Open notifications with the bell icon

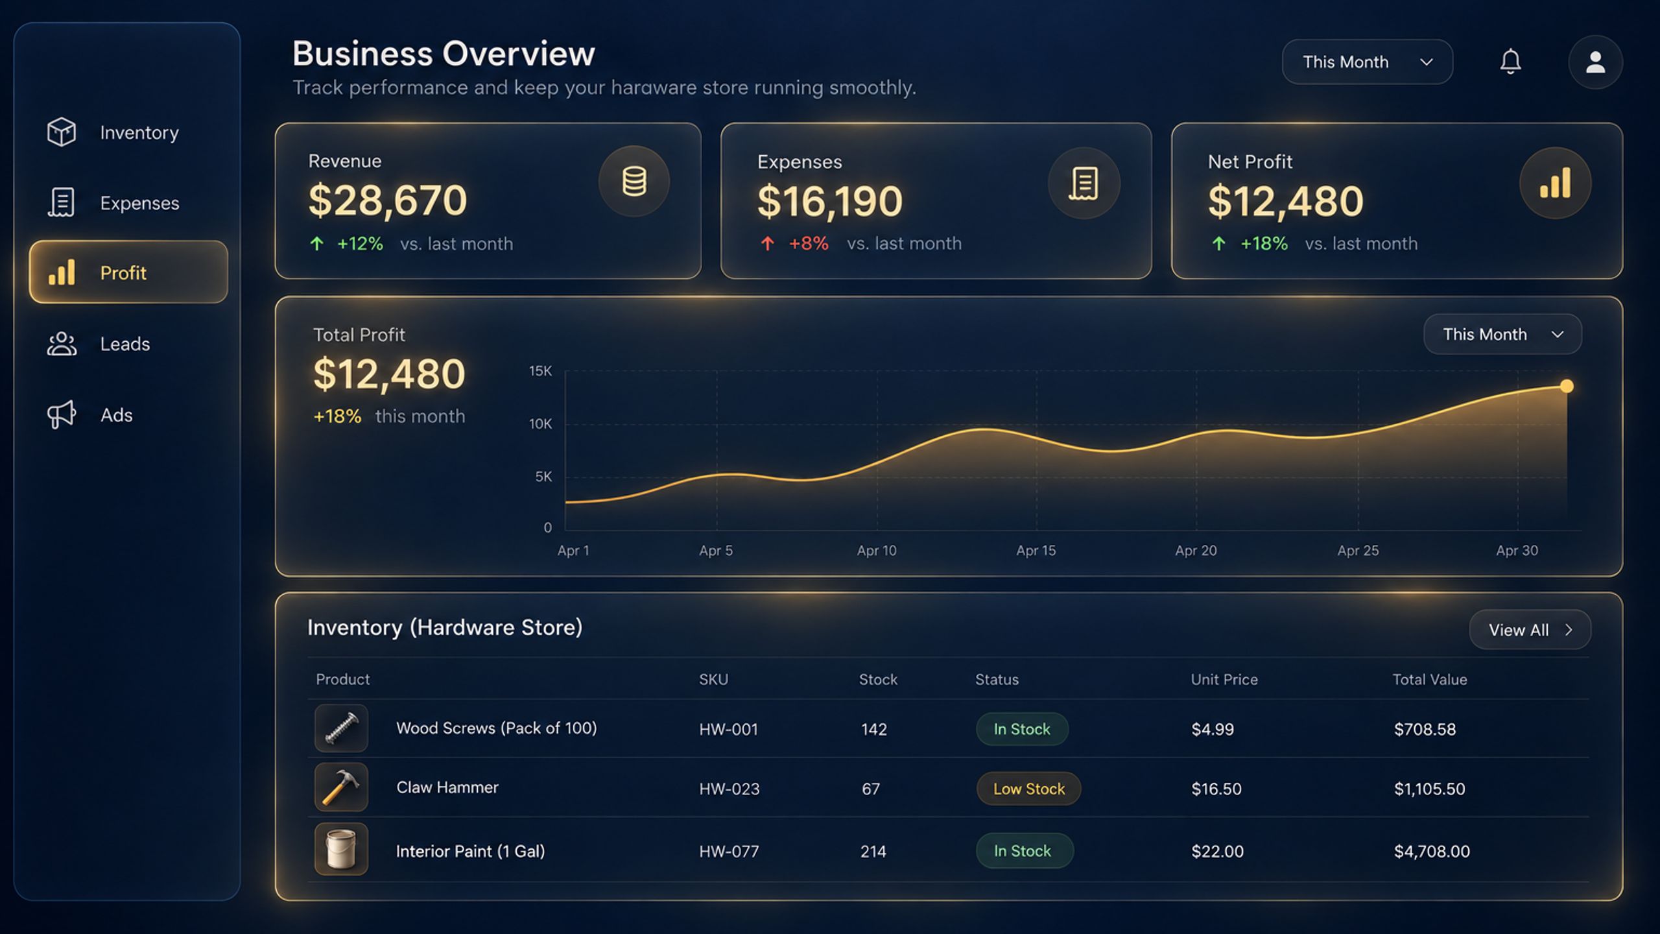(x=1510, y=62)
